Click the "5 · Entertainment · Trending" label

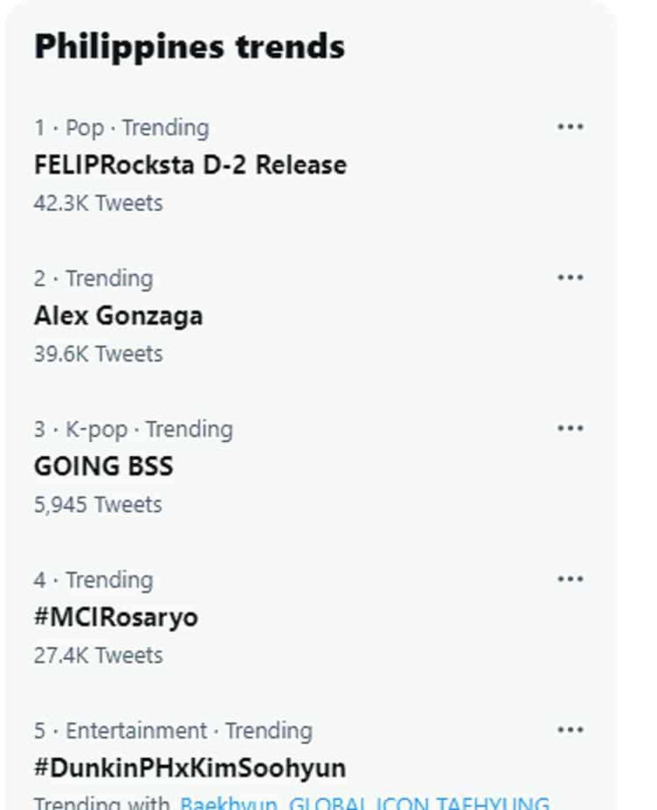point(173,731)
